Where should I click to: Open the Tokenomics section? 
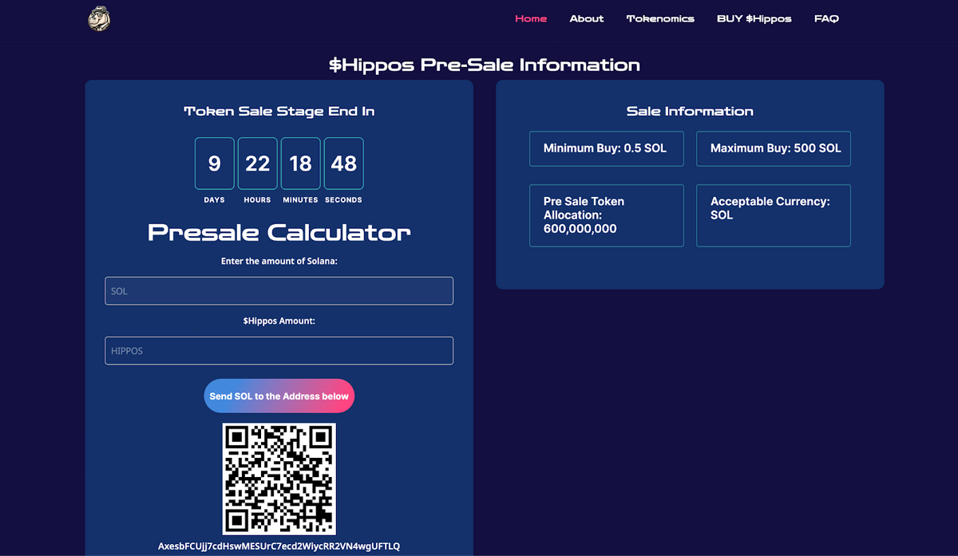660,18
